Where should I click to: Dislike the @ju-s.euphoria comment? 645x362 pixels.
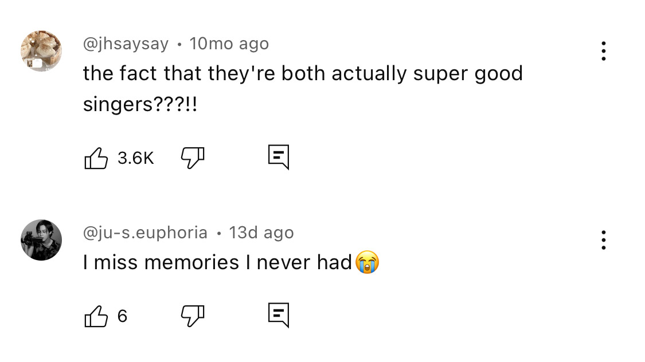pos(193,316)
